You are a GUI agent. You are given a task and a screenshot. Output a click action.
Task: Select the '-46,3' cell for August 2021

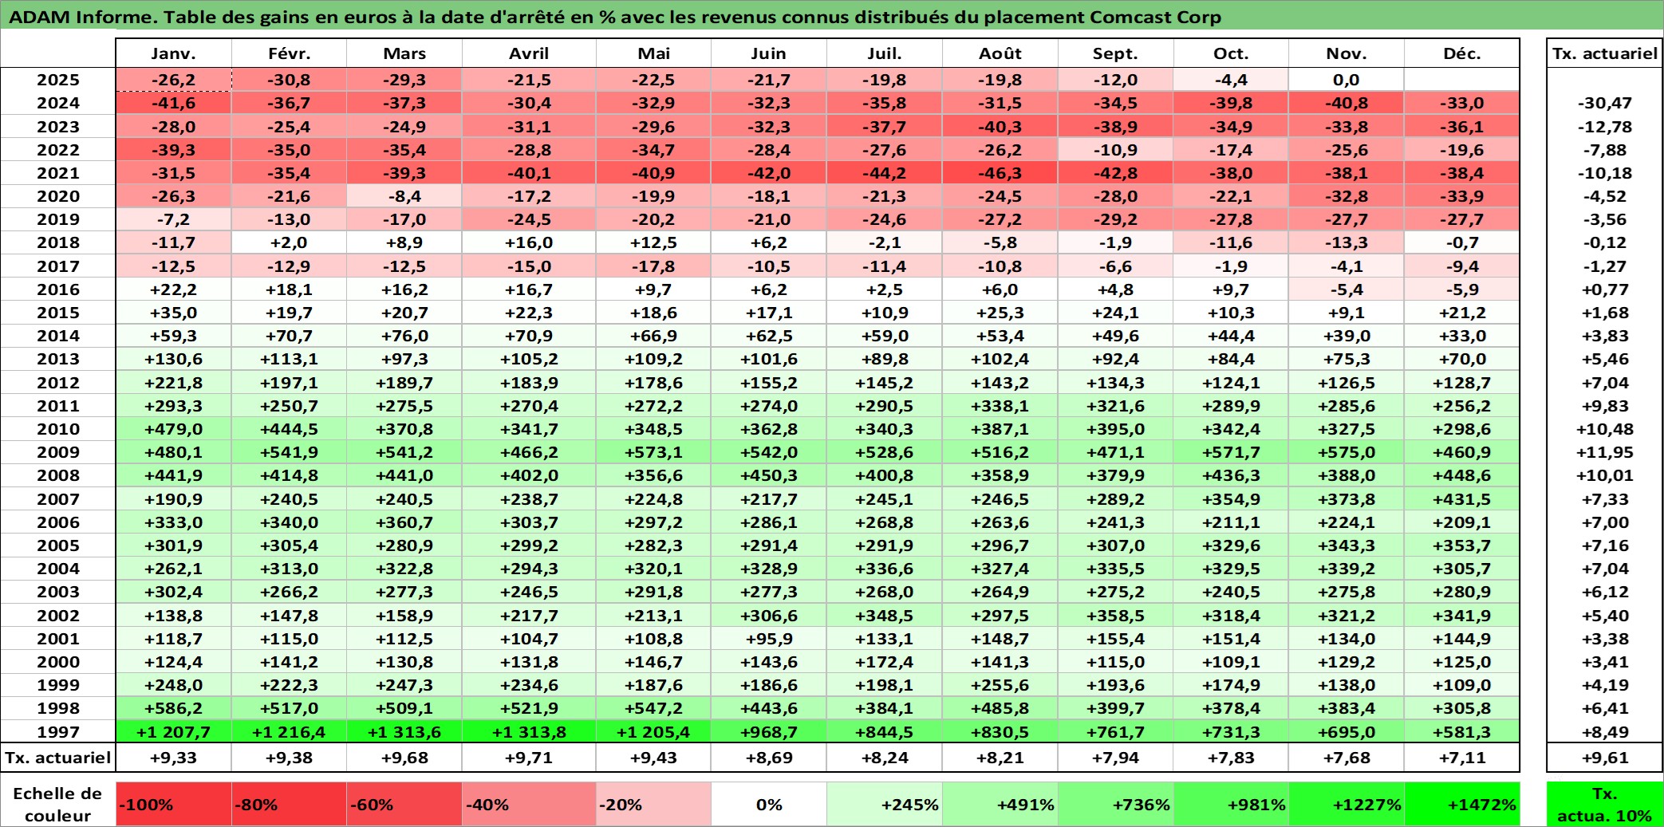tap(1000, 173)
